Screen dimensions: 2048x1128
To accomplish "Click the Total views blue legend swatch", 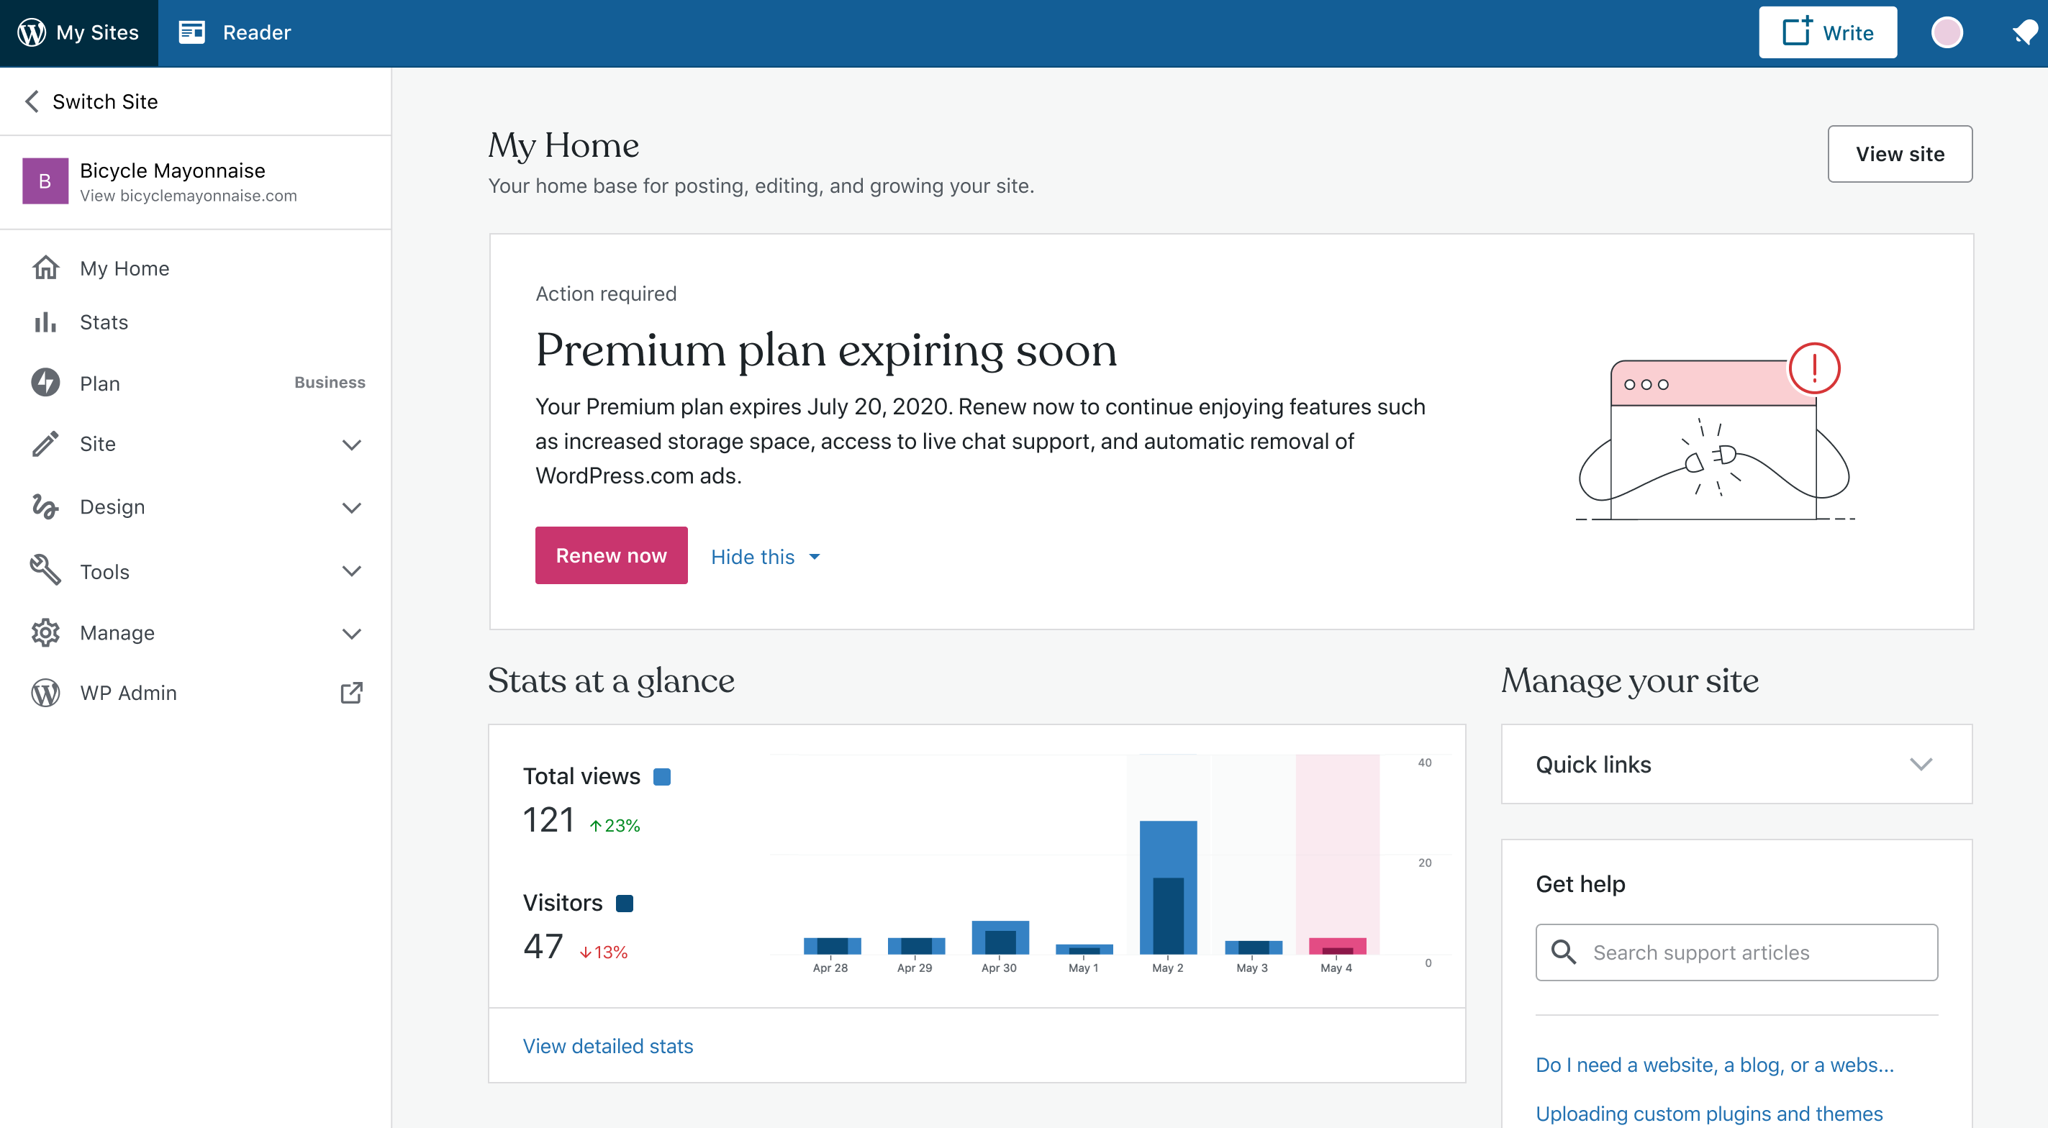I will click(661, 777).
